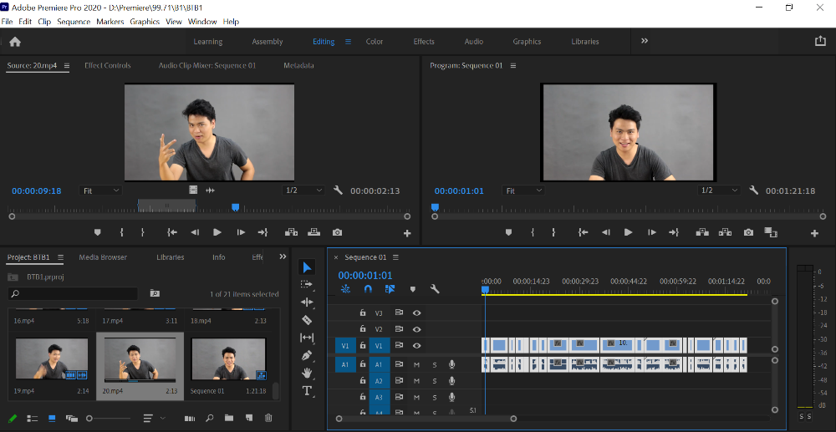The image size is (836, 432).
Task: Select the Track Select Forward tool
Action: point(307,284)
